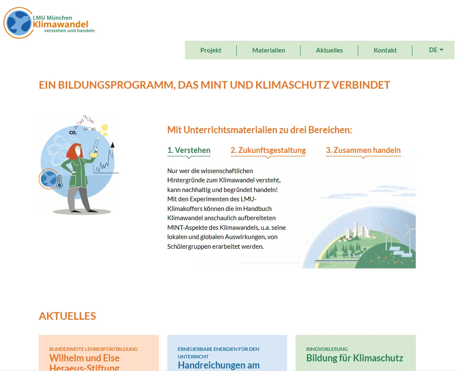Open the Materialien menu item
The height and width of the screenshot is (371, 457).
pyautogui.click(x=269, y=50)
